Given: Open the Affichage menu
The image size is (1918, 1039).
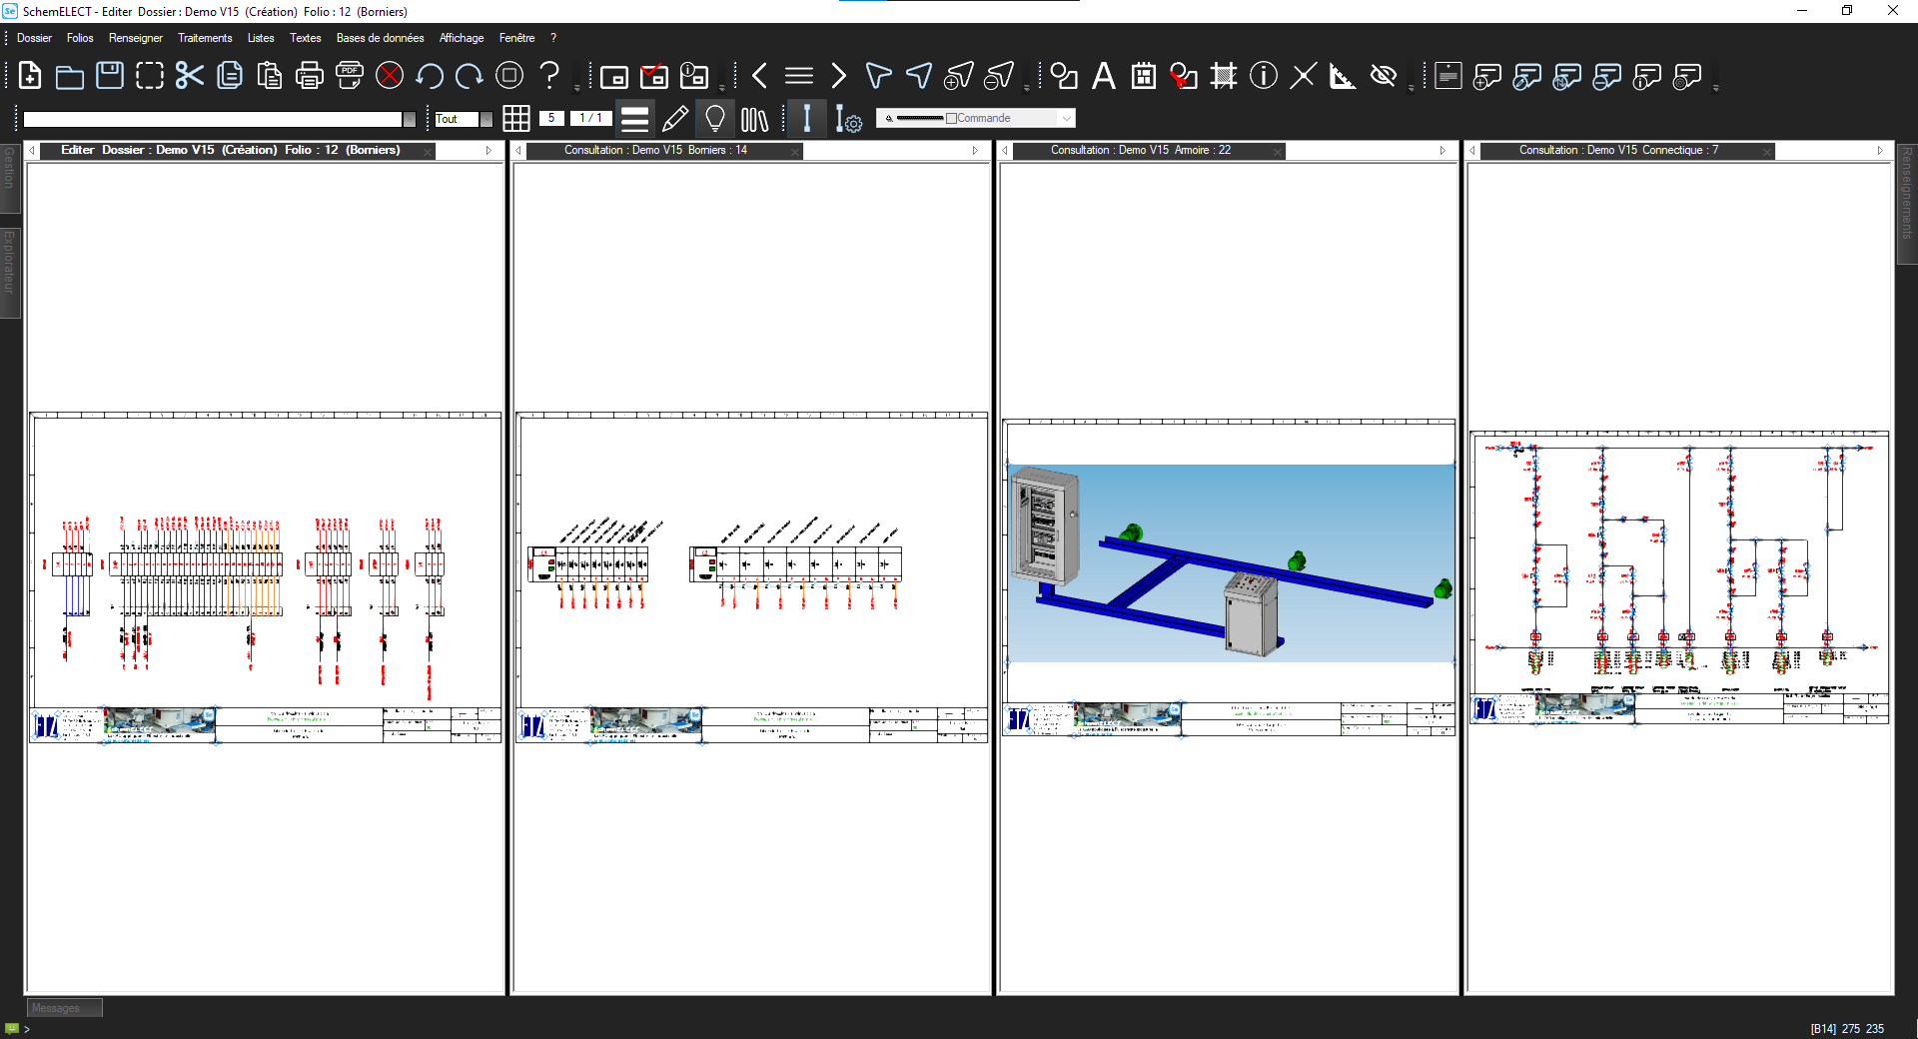Looking at the screenshot, I should click(462, 38).
